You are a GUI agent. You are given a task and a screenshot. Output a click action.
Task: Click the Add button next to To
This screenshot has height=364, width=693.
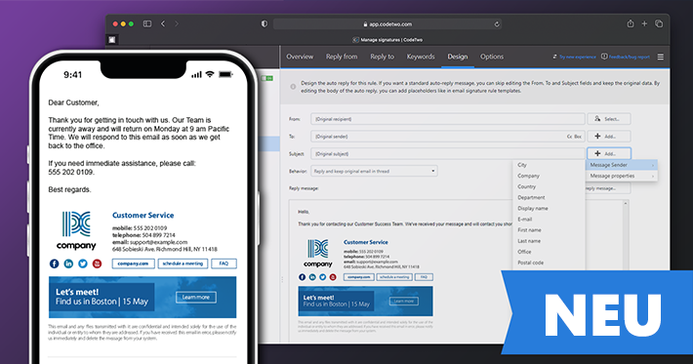coord(609,137)
